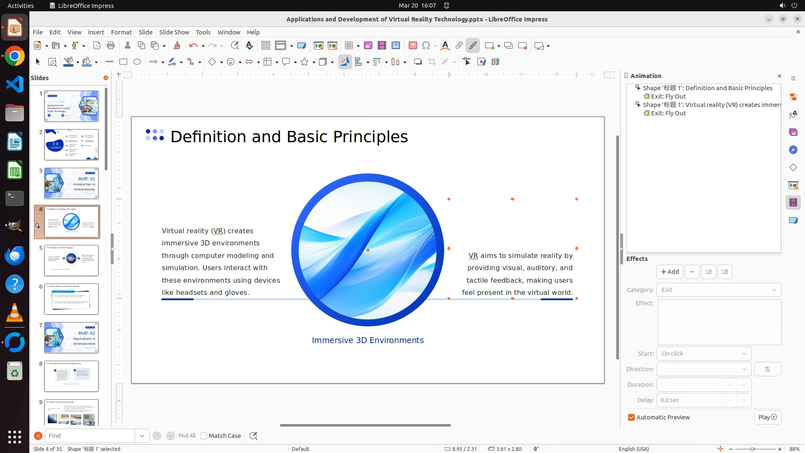Open the Format menu

(121, 32)
